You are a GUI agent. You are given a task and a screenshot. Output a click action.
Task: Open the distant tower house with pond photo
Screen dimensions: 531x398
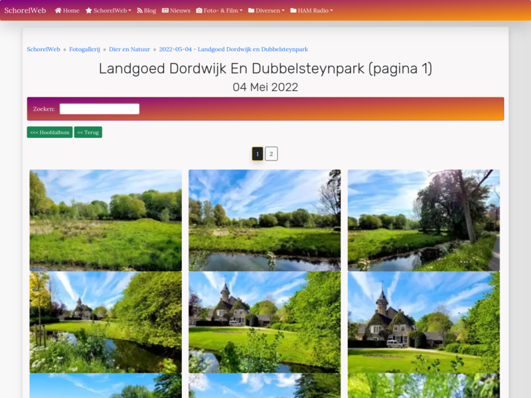106,322
